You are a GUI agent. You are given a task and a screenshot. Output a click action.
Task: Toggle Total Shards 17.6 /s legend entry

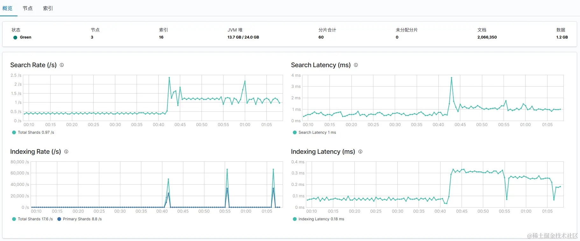point(32,219)
